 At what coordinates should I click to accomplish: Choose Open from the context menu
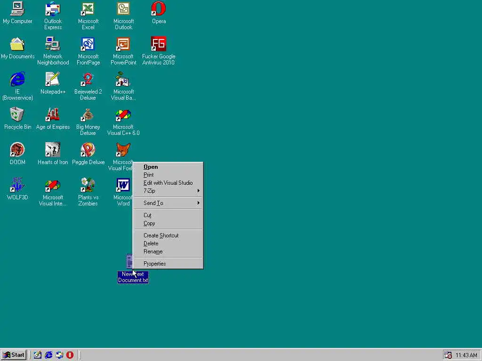coord(168,167)
